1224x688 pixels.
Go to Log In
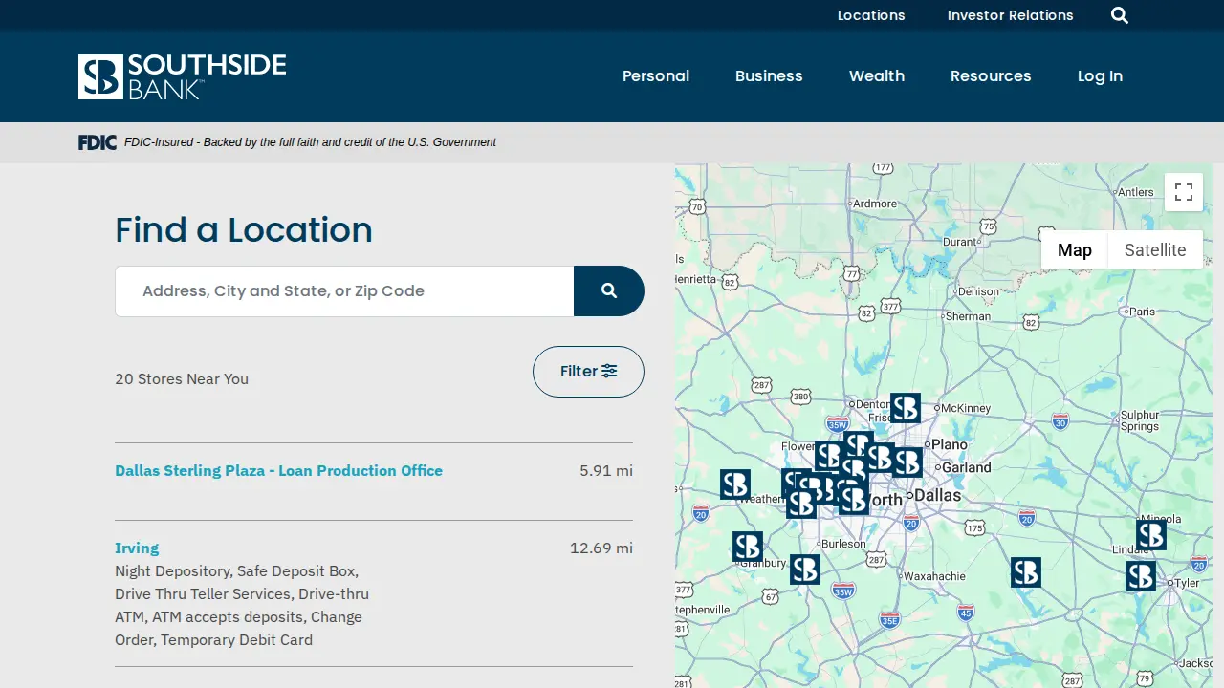tap(1100, 76)
